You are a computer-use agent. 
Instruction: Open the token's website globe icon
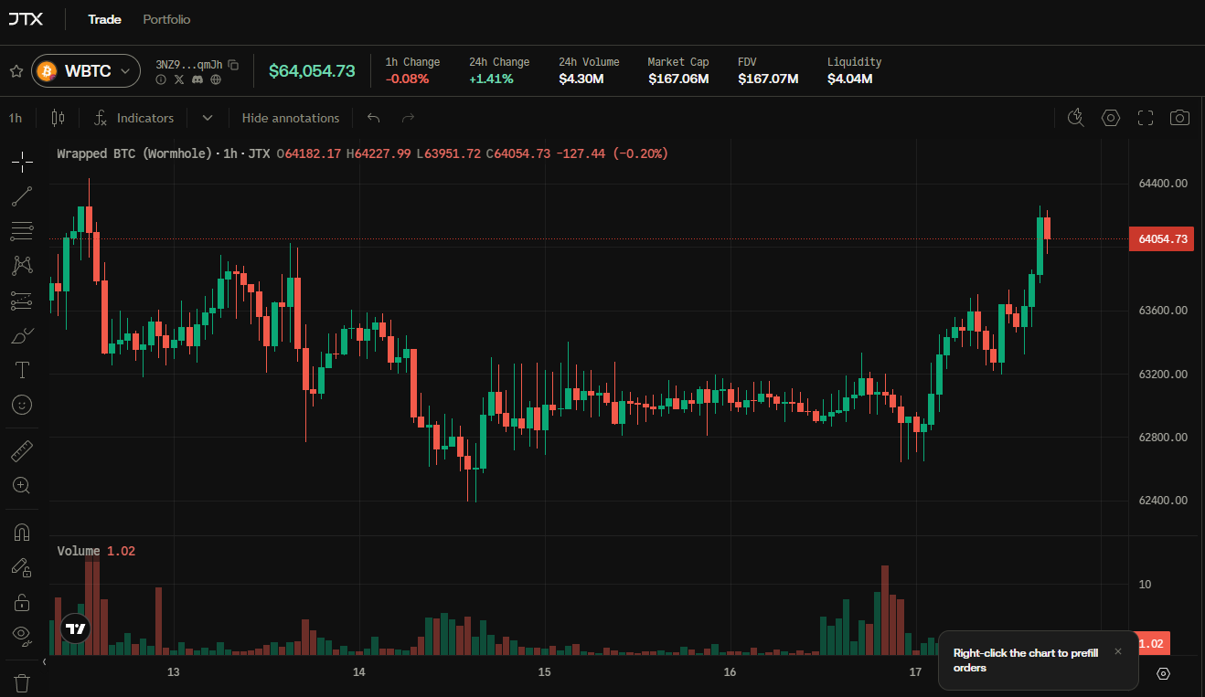pos(216,79)
